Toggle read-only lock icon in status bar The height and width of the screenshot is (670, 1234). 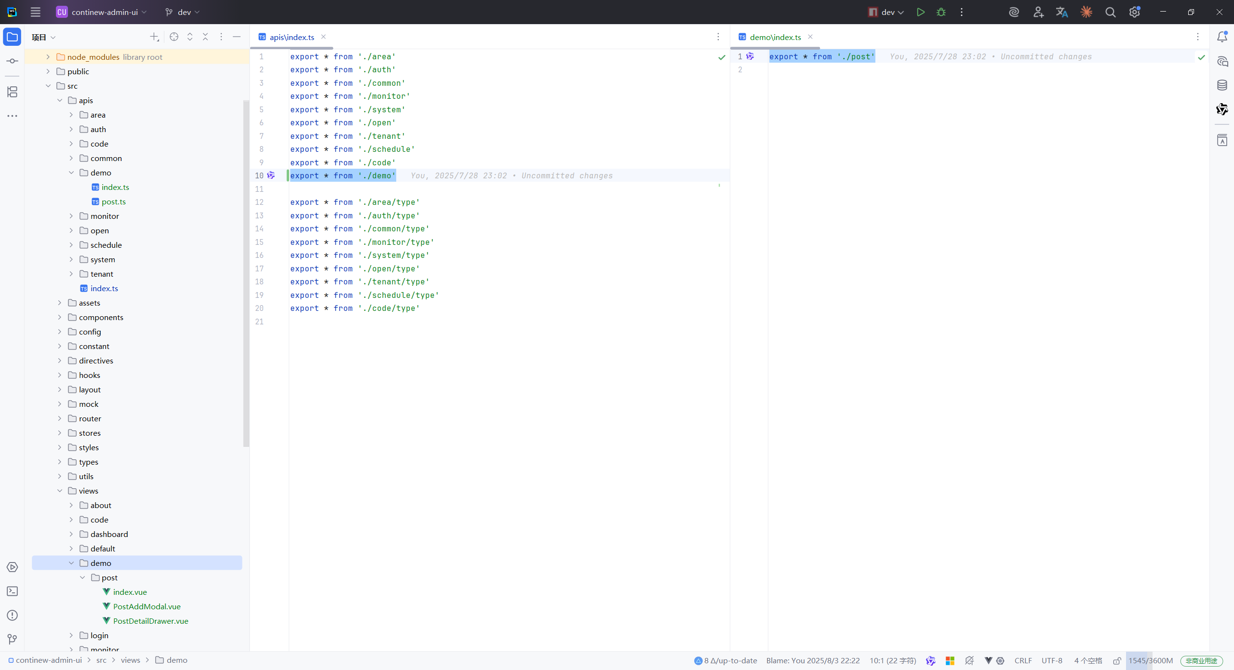point(1117,660)
